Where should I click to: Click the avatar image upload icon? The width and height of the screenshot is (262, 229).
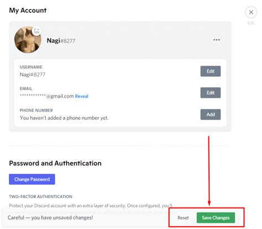click(x=36, y=31)
